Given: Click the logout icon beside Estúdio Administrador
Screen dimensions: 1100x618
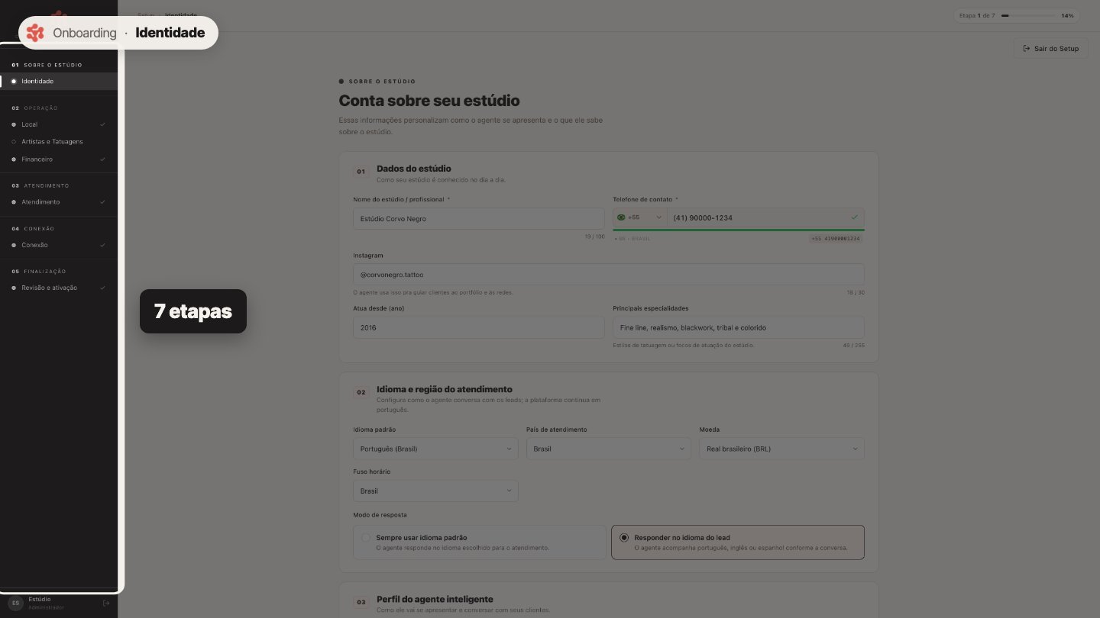Looking at the screenshot, I should click(106, 603).
